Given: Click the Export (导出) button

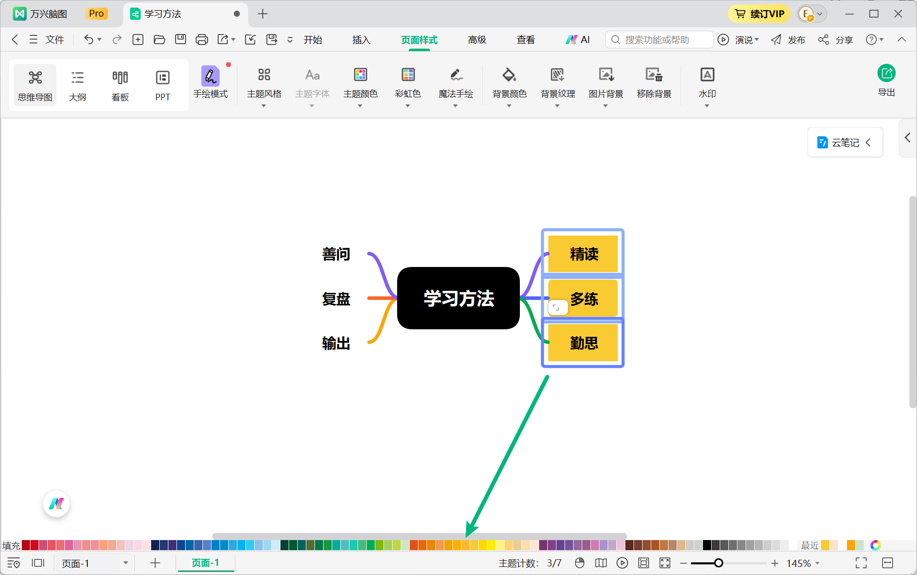Looking at the screenshot, I should 887,81.
